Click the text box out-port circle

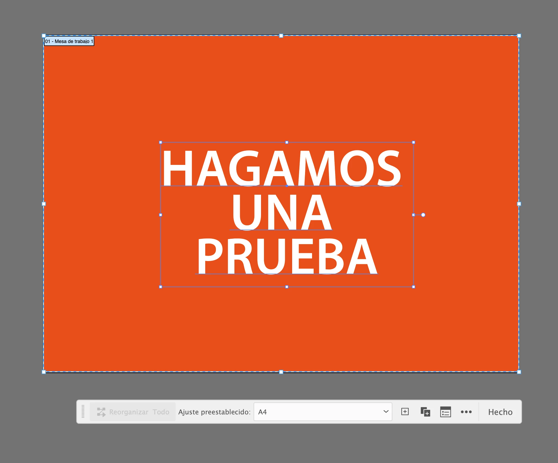423,215
